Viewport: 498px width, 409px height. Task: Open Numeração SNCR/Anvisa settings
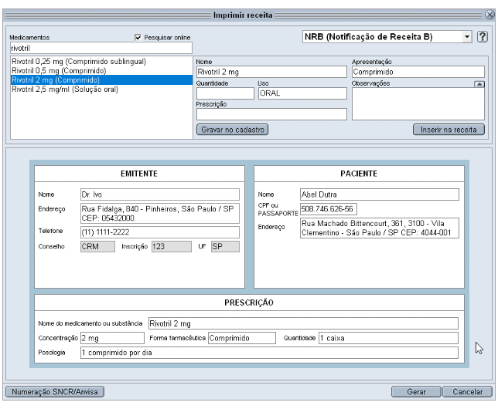[55, 392]
